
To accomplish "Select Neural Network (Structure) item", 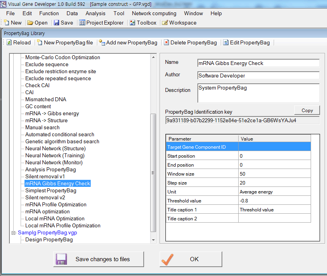I will click(x=55, y=149).
